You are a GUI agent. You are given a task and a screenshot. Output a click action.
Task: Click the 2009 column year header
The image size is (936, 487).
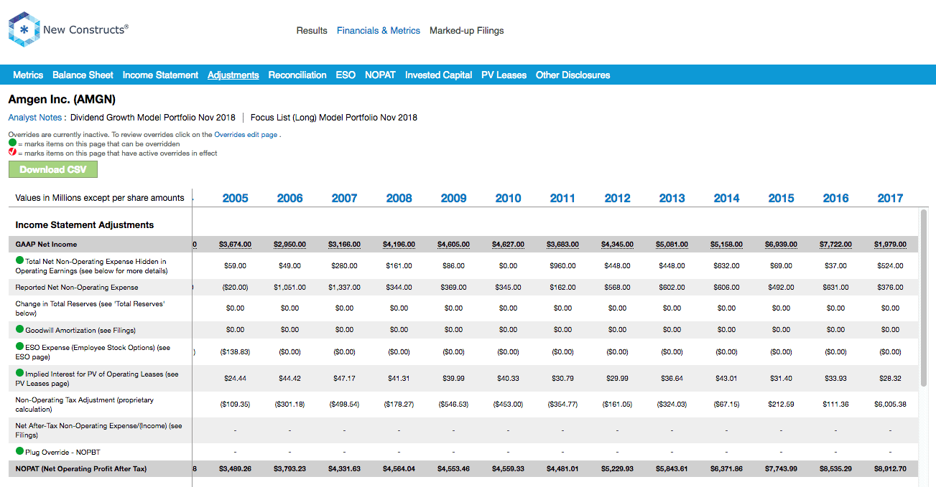click(x=454, y=198)
